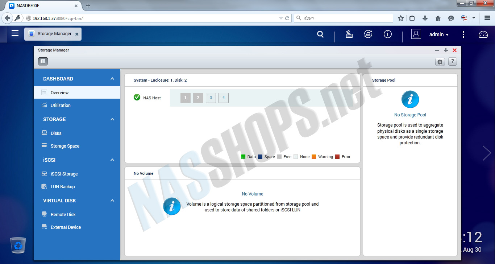Switch to Storage Manager taskbar tab
The height and width of the screenshot is (264, 495).
(53, 34)
